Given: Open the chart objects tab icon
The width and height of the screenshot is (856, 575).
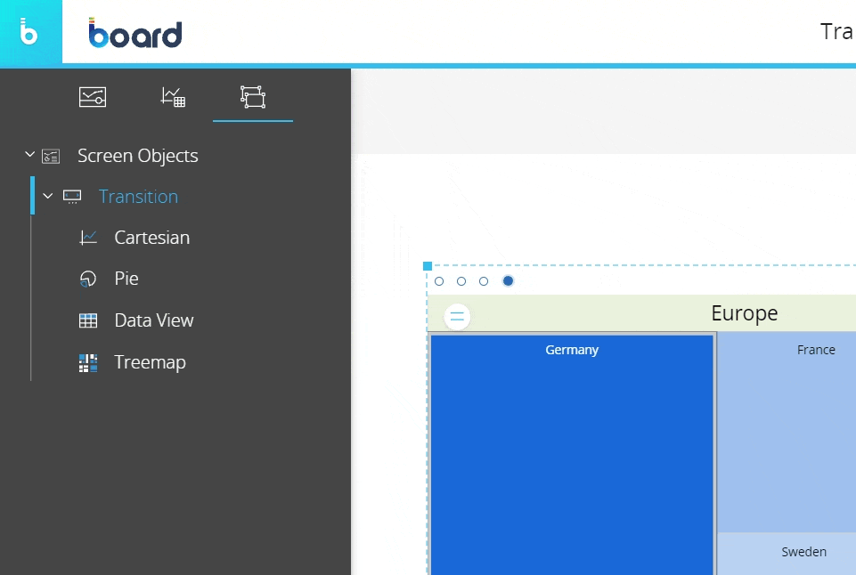Looking at the screenshot, I should (93, 97).
